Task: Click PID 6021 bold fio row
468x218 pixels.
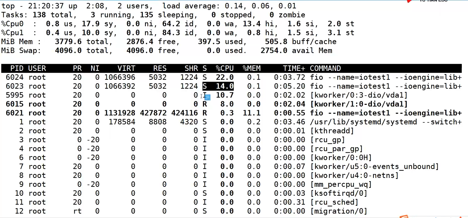Action: (231, 113)
